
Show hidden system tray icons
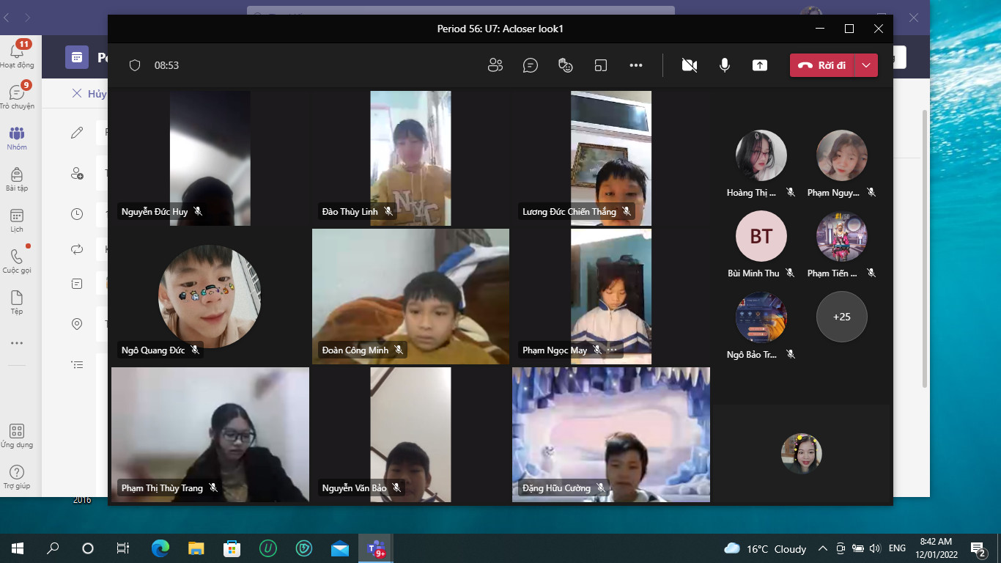(x=822, y=548)
